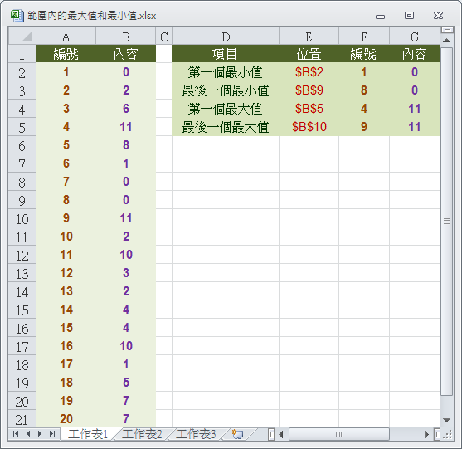Select column G header
This screenshot has width=462, height=449.
tap(415, 36)
